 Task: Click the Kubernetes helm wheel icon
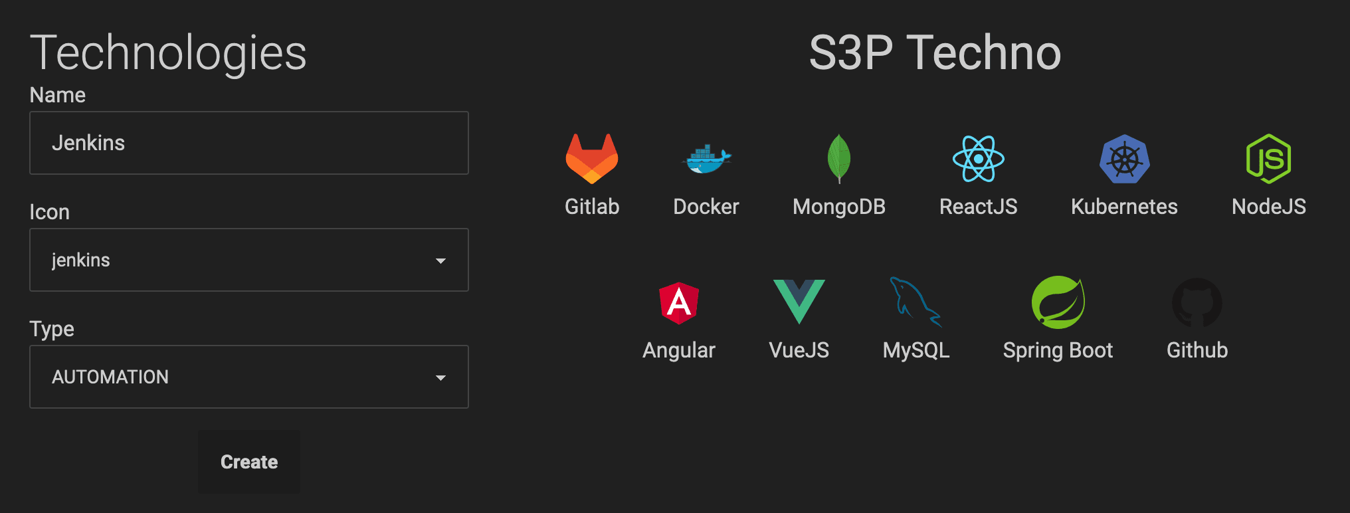pos(1124,159)
